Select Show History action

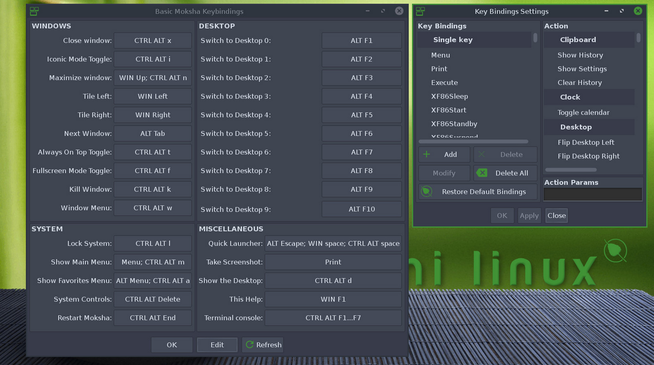point(589,55)
